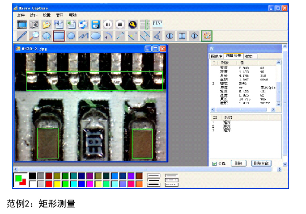Select the polyline measurement tool
Screen dimensions: 306x214
(x=83, y=36)
